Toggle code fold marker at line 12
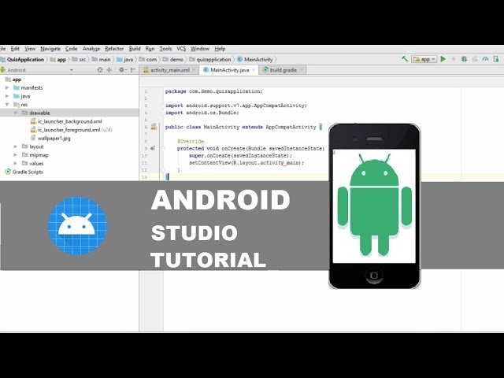The image size is (504, 378). coord(163,170)
